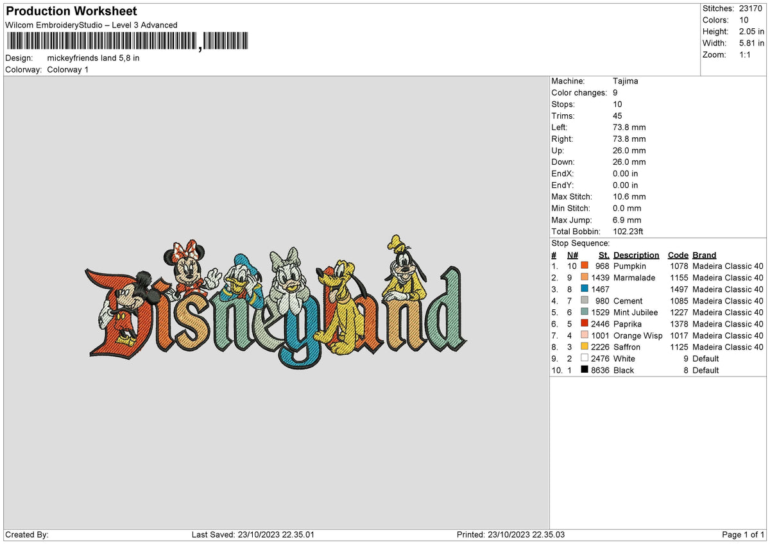Click the Max Stitch value '10.6 mm'
This screenshot has height=544, width=770.
coord(629,196)
